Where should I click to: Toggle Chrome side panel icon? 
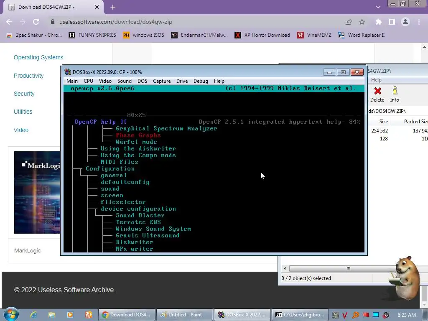point(392,22)
